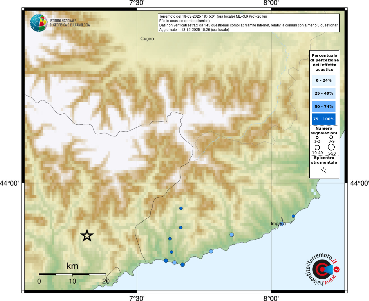The height and width of the screenshot is (301, 369).
Task: Select the 50 - 74% legend swatch
Action: 323,106
